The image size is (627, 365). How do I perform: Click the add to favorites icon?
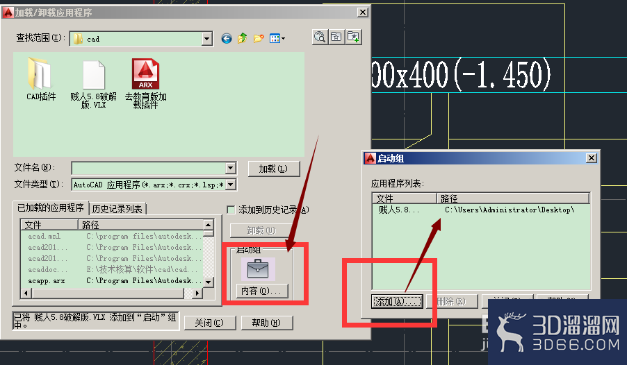354,37
